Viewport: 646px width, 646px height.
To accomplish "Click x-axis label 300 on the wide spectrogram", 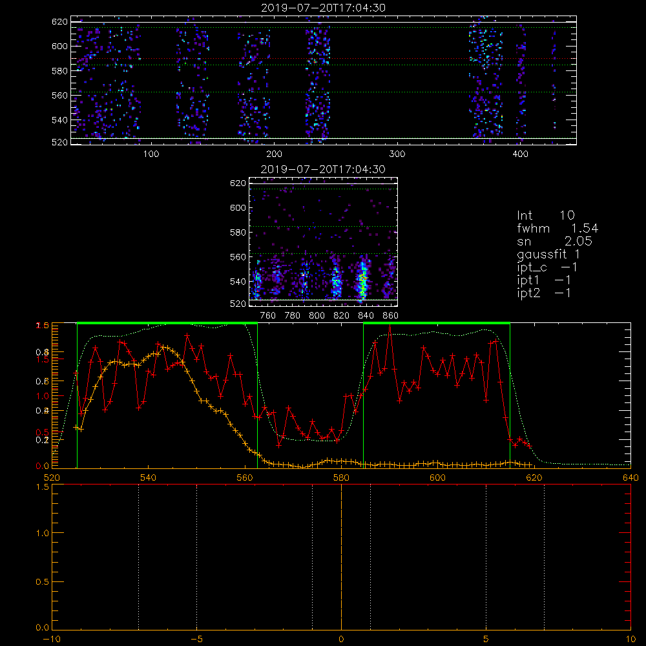I will pyautogui.click(x=397, y=154).
